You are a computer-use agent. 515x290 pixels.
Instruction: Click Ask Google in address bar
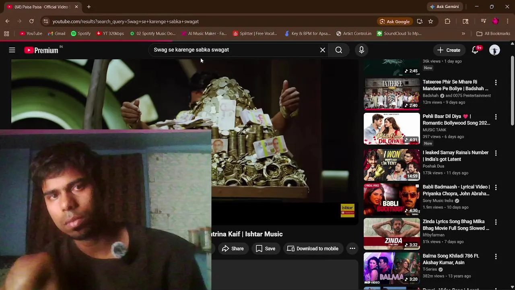tap(394, 21)
